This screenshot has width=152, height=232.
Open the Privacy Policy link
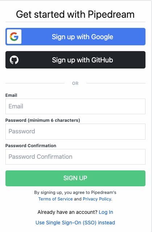[x=97, y=199]
